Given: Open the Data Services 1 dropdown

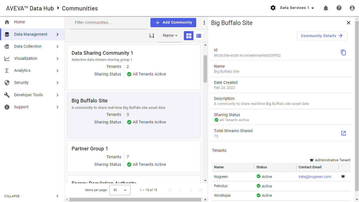Looking at the screenshot, I should [297, 8].
